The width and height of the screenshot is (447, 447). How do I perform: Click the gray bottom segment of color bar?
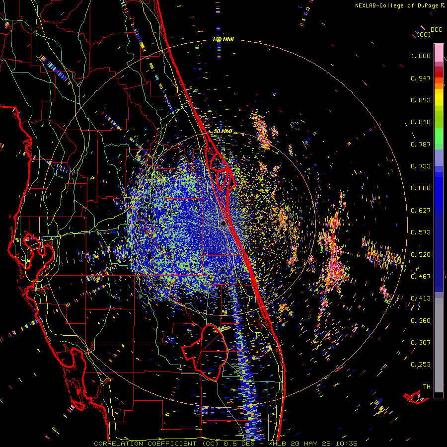click(439, 345)
